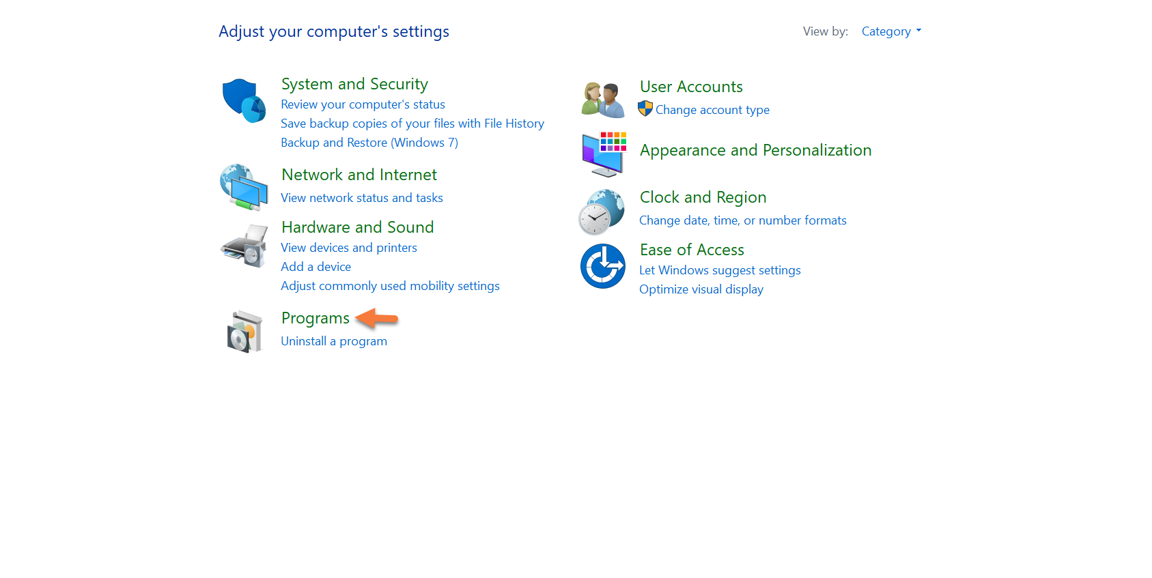Open the View by Category dropdown
The height and width of the screenshot is (578, 1152).
click(x=891, y=31)
